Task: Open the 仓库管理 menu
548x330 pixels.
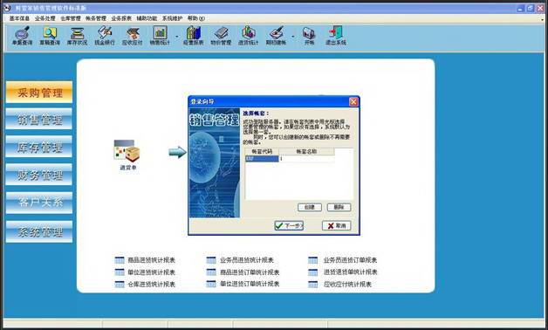Action: [71, 18]
